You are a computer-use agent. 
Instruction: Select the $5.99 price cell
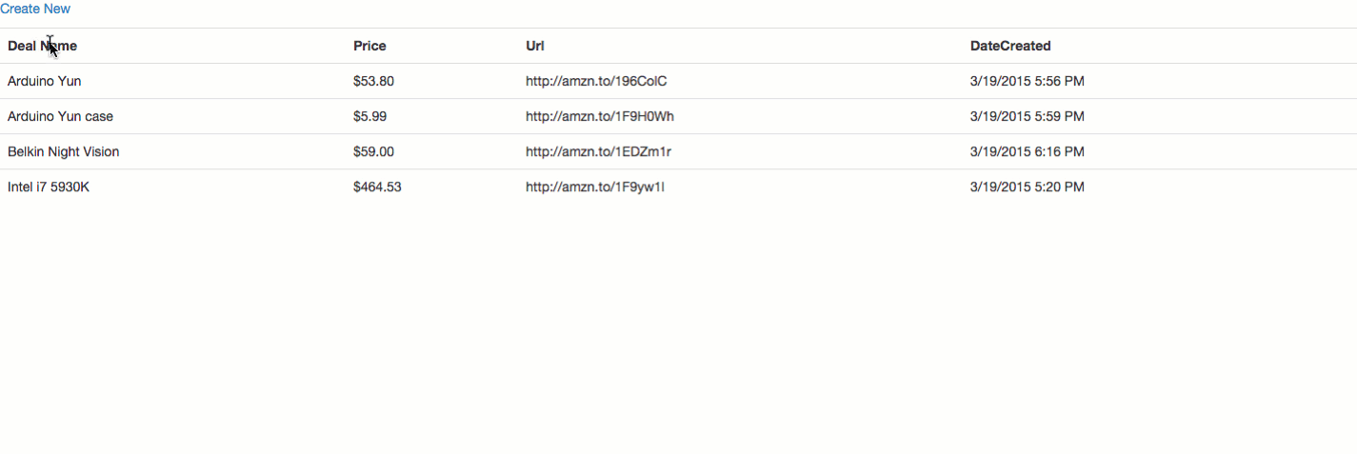[x=369, y=116]
